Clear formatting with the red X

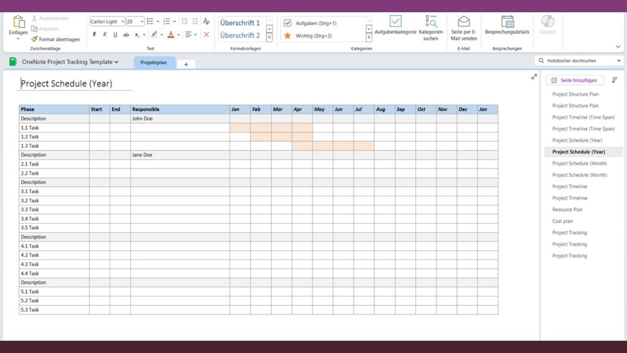206,35
